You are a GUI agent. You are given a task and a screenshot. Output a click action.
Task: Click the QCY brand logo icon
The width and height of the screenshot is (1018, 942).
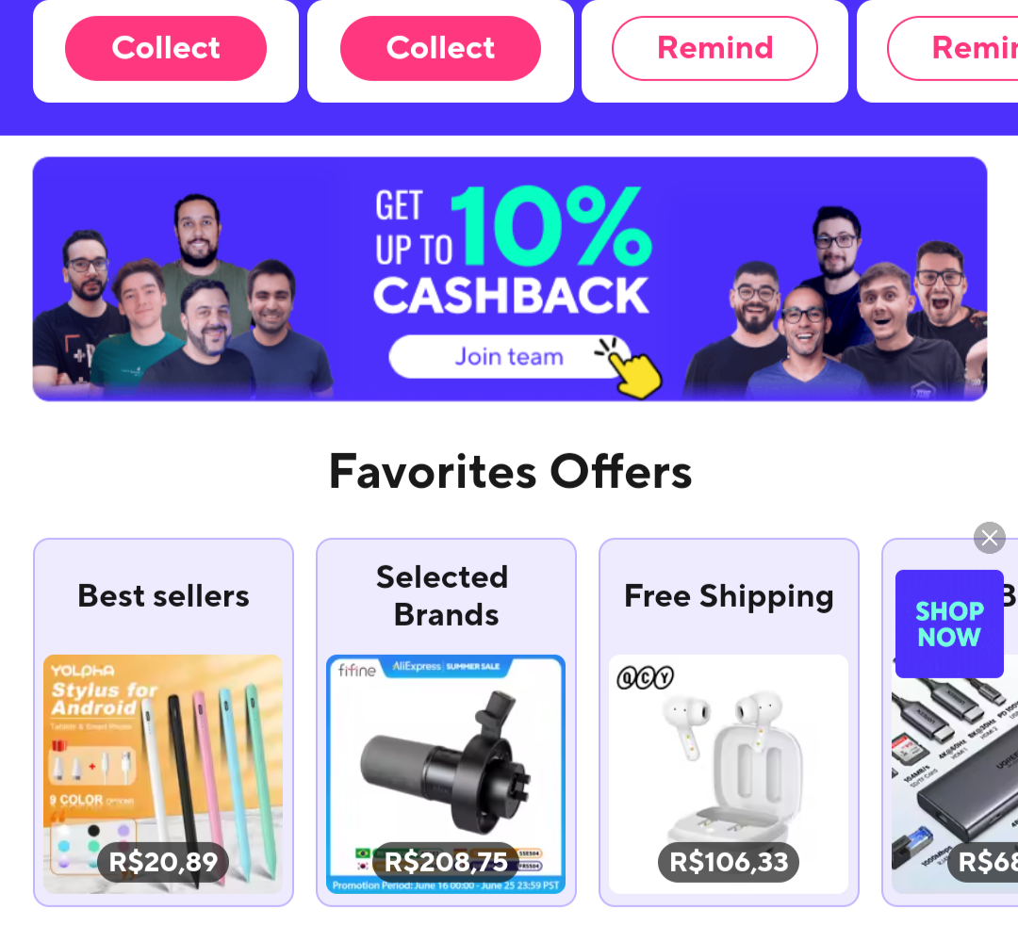click(646, 678)
